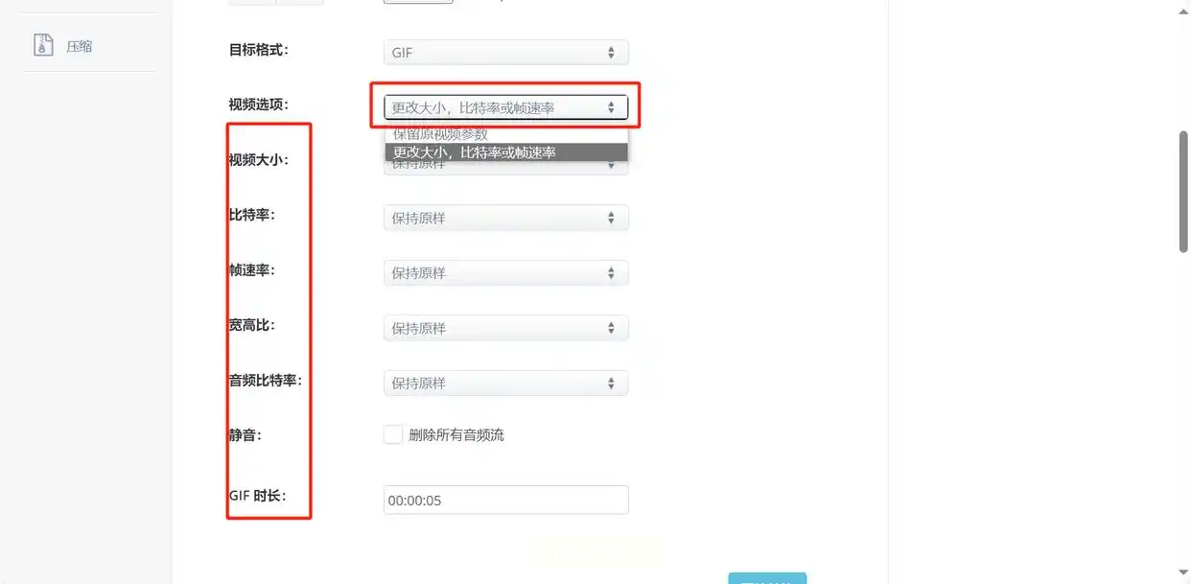Click the page's vertical scrollbar thumb
1191x584 pixels.
pos(1183,192)
